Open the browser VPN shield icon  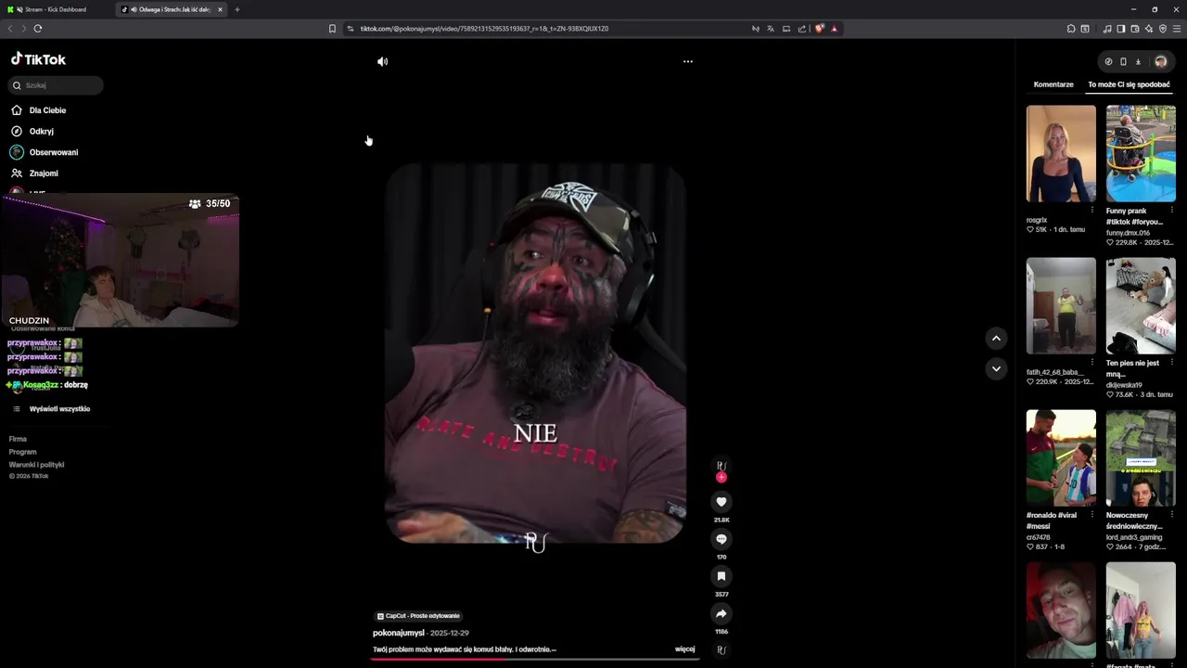[x=1163, y=29]
